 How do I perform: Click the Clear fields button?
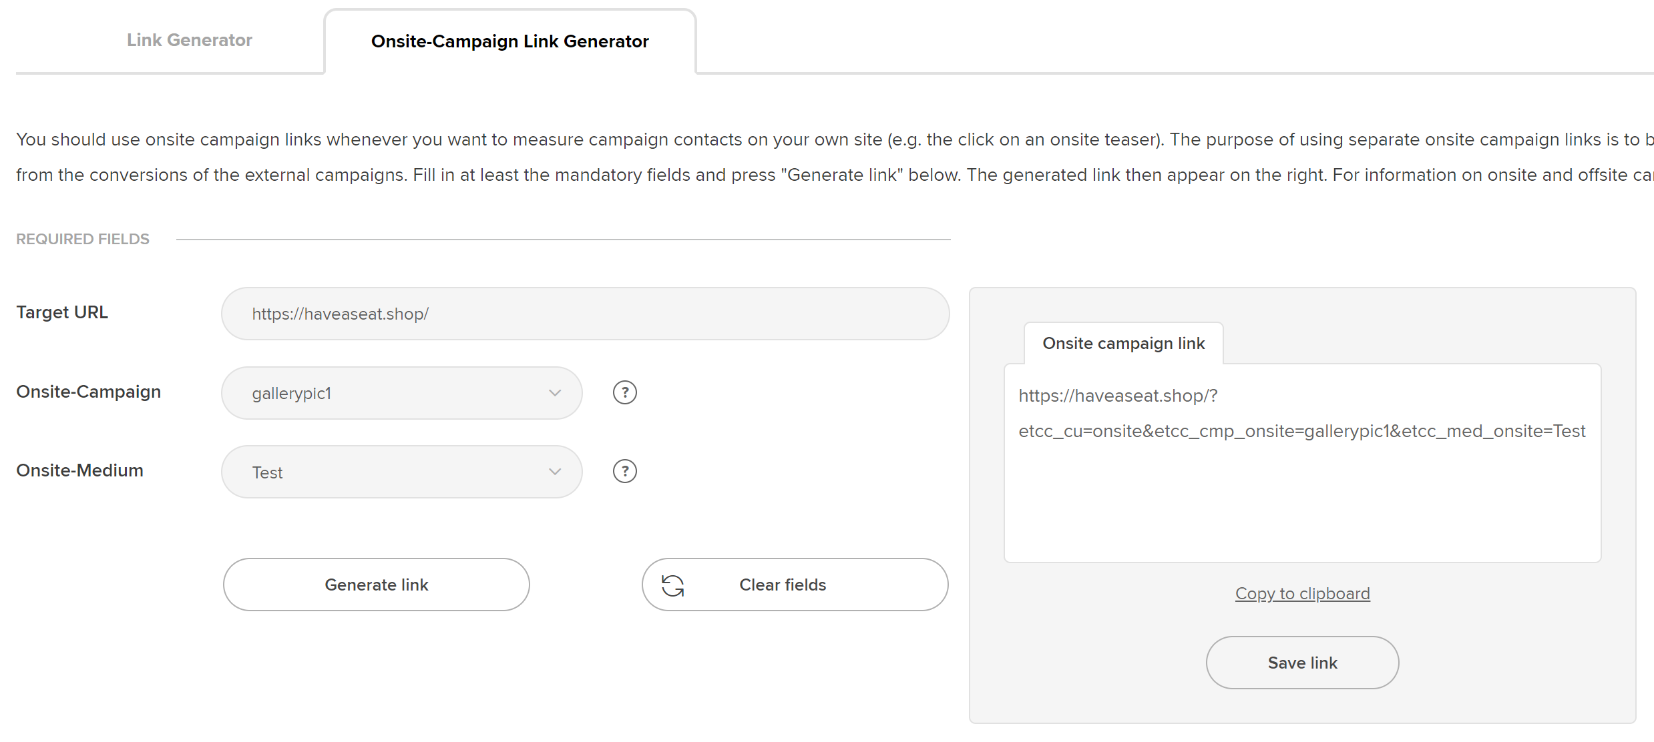[795, 585]
